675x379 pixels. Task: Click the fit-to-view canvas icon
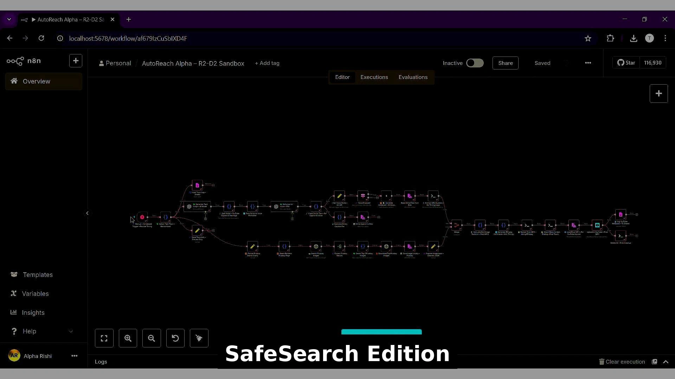pos(104,338)
